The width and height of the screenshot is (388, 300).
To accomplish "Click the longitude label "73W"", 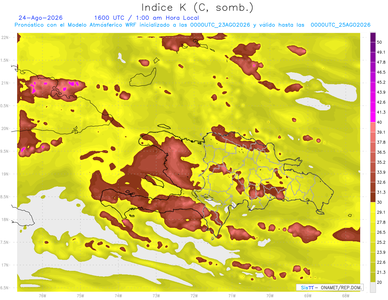I will click(156, 295).
